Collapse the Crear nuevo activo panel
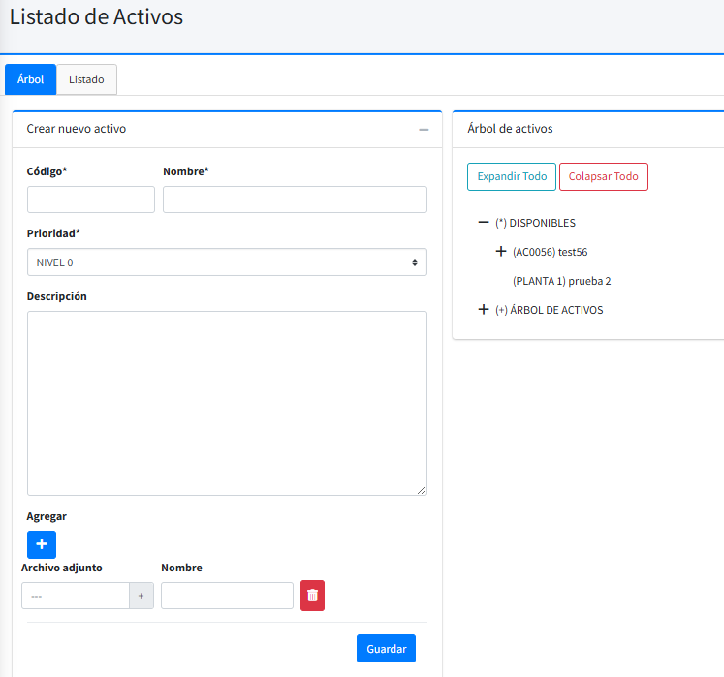The image size is (724, 677). (x=424, y=130)
